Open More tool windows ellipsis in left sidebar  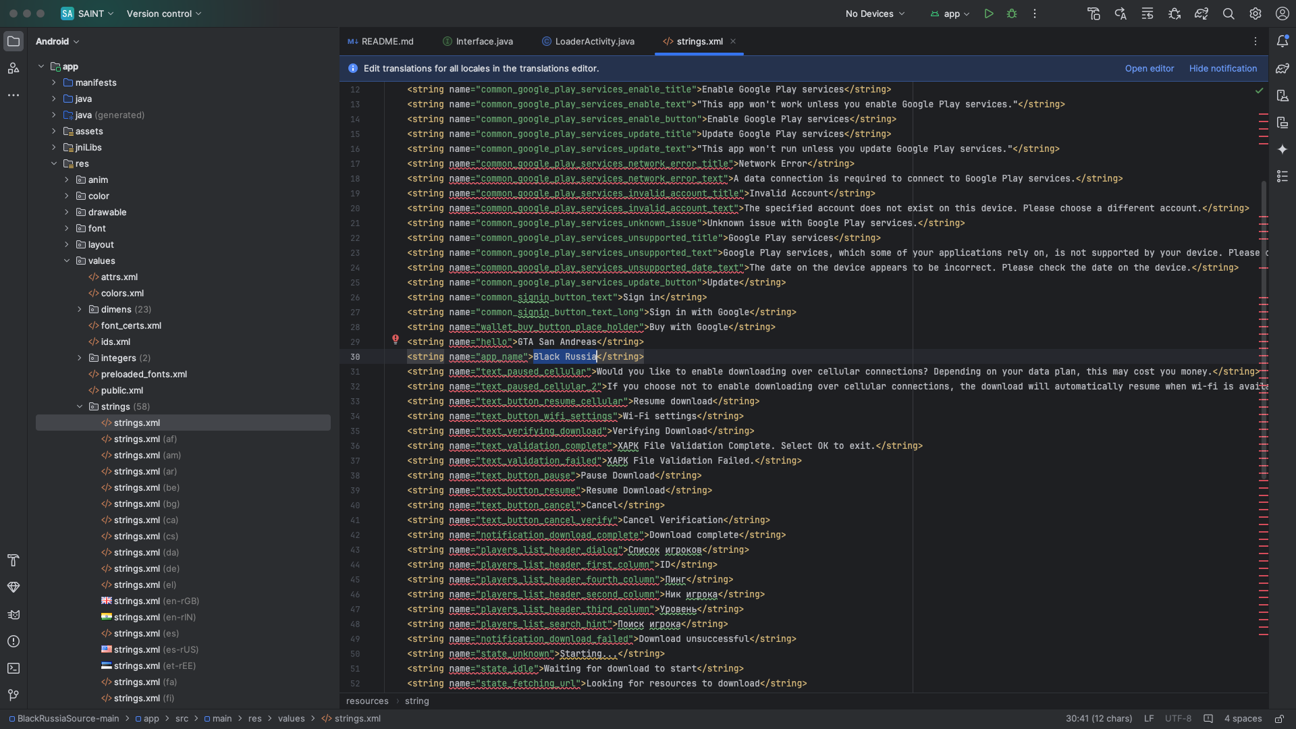pos(13,95)
